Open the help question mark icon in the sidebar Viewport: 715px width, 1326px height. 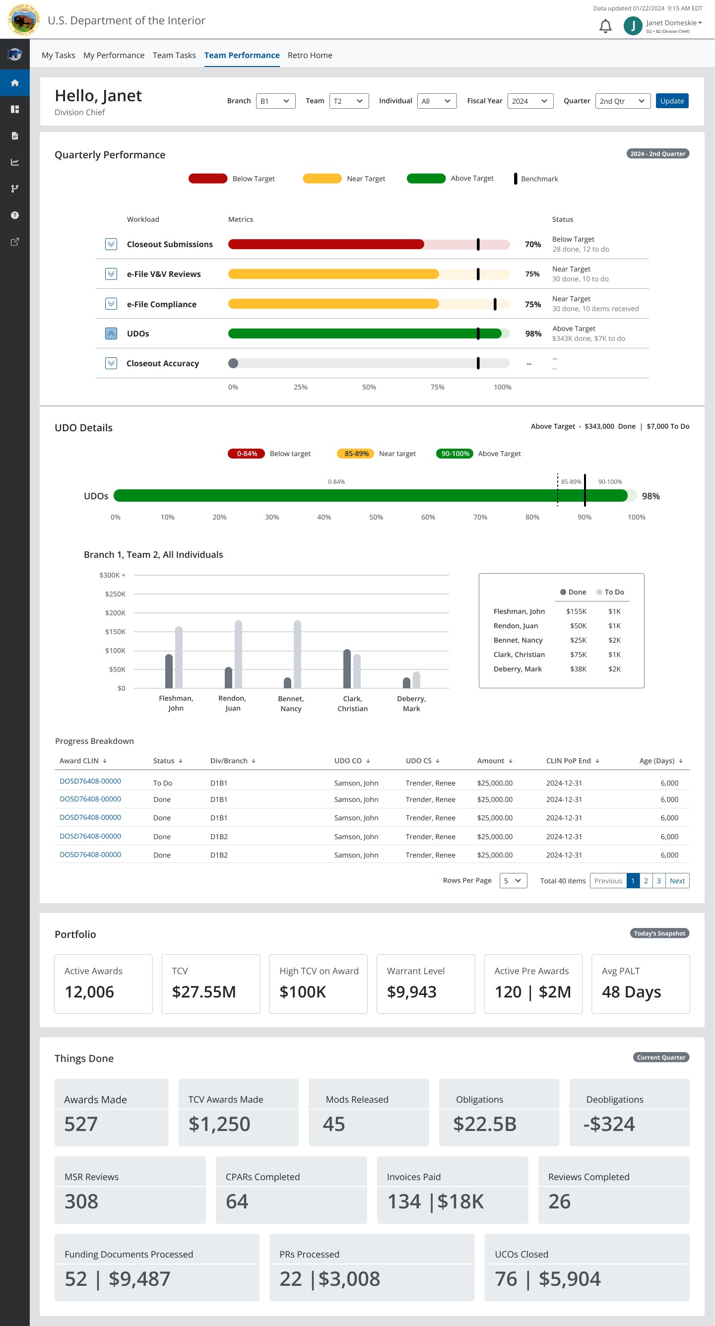point(15,215)
